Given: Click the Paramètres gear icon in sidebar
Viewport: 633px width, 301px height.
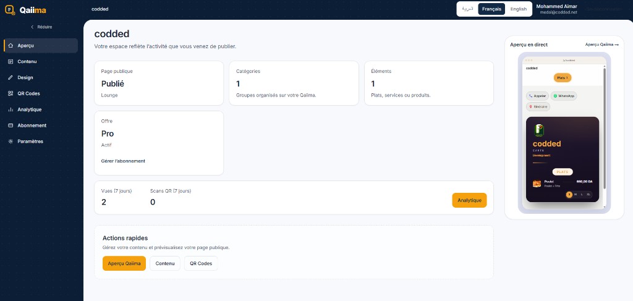Looking at the screenshot, I should [11, 142].
